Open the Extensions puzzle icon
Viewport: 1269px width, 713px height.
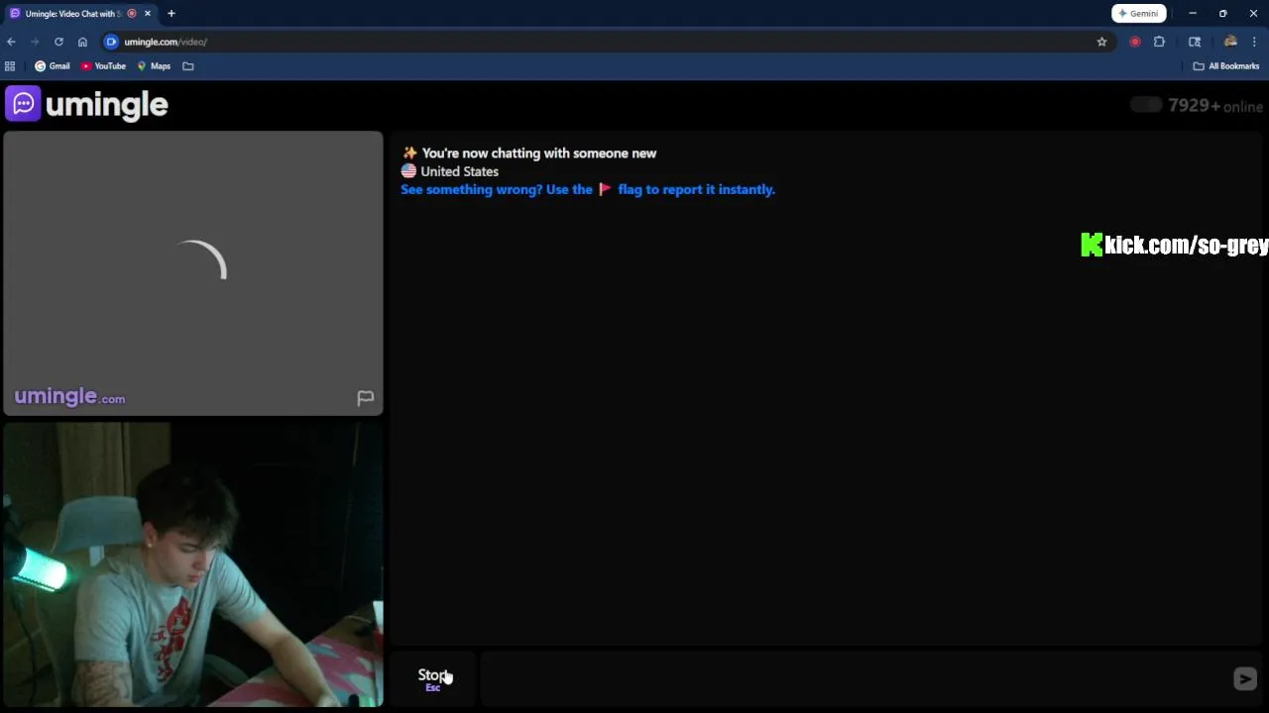[x=1159, y=42]
